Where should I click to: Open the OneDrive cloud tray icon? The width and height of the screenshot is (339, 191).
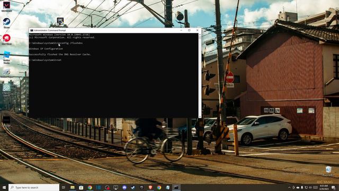(298, 187)
